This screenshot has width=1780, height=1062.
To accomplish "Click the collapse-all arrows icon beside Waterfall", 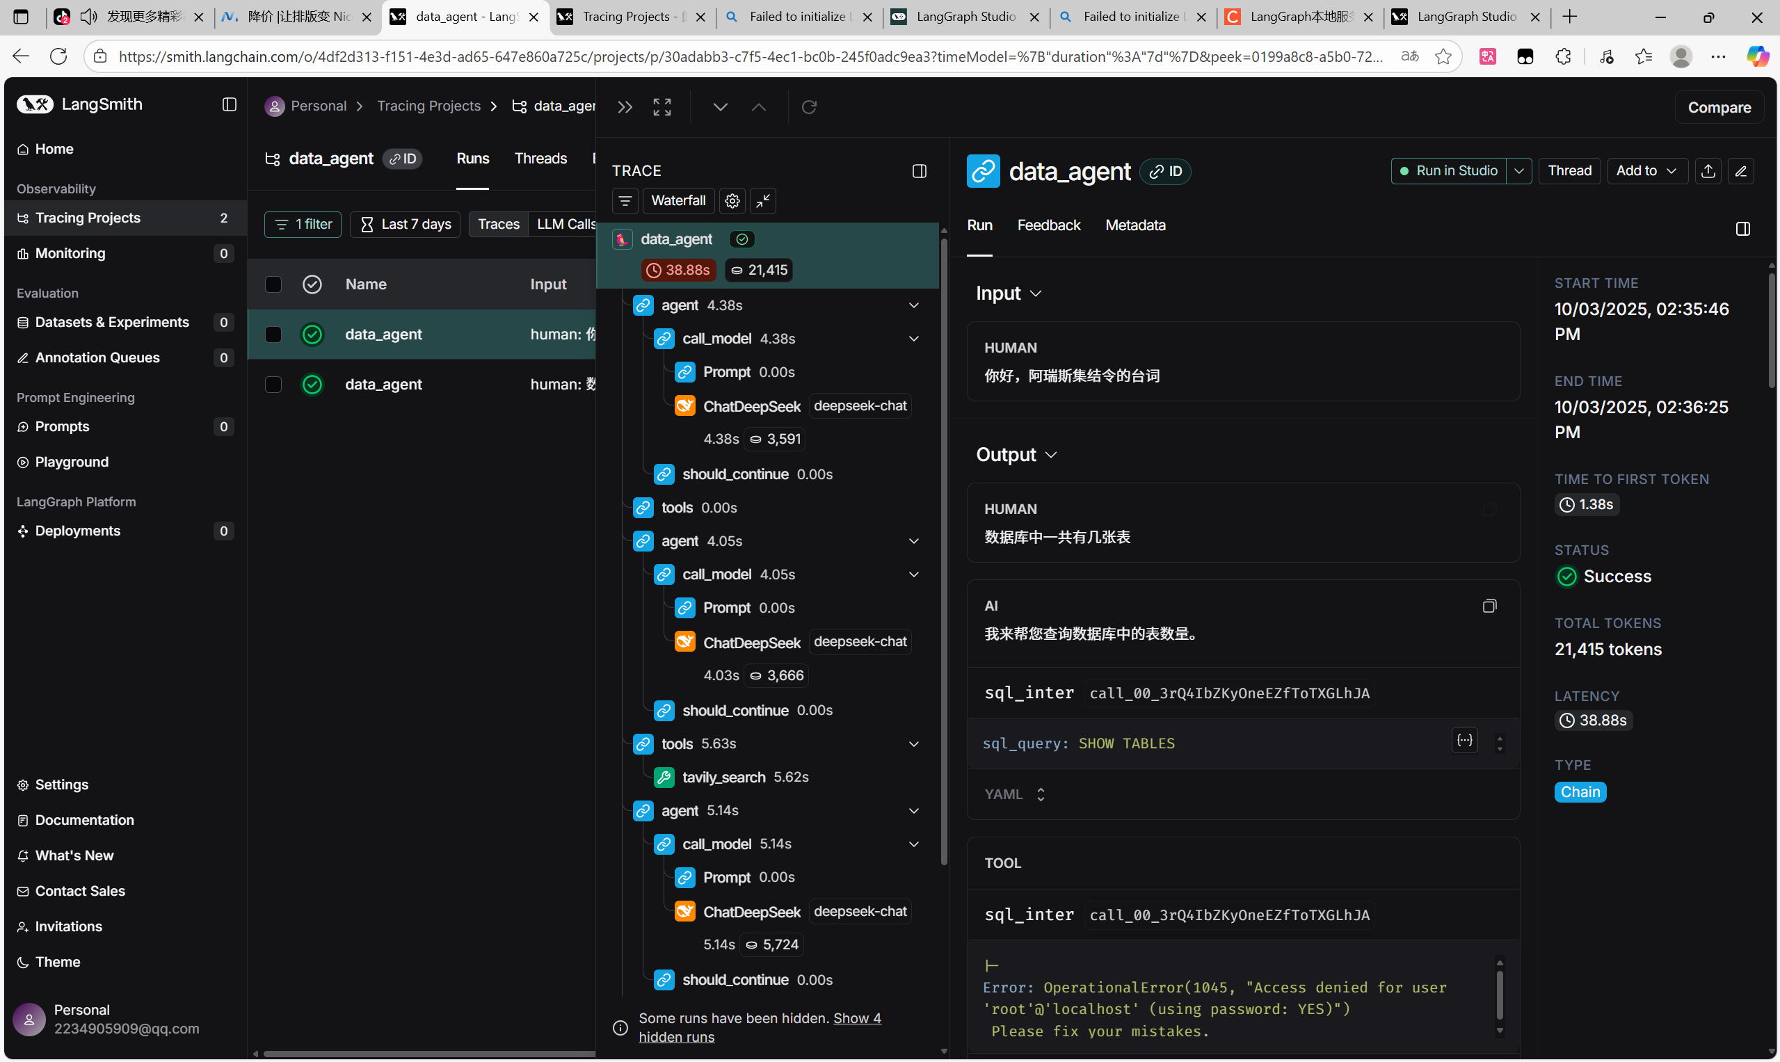I will tap(763, 201).
